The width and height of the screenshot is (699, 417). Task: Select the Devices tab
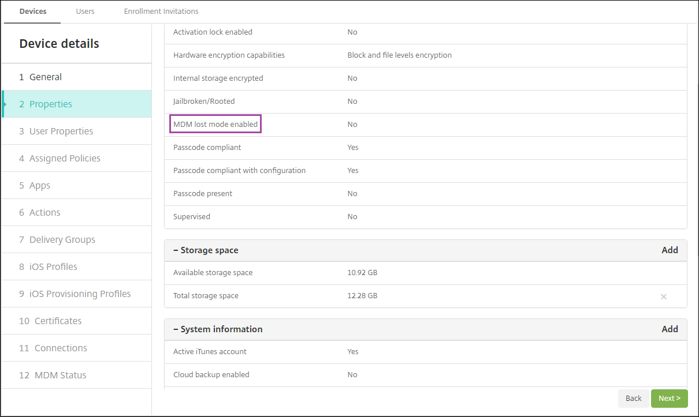click(33, 12)
